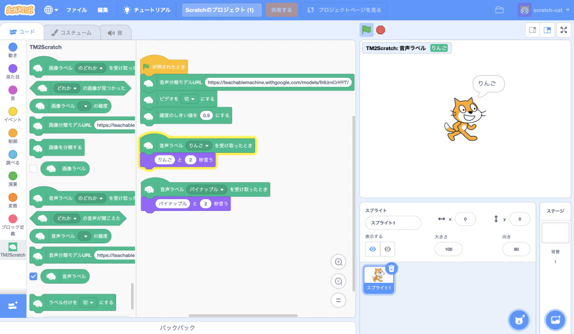574x334 pixels.
Task: Switch to the コード tab
Action: [x=22, y=32]
